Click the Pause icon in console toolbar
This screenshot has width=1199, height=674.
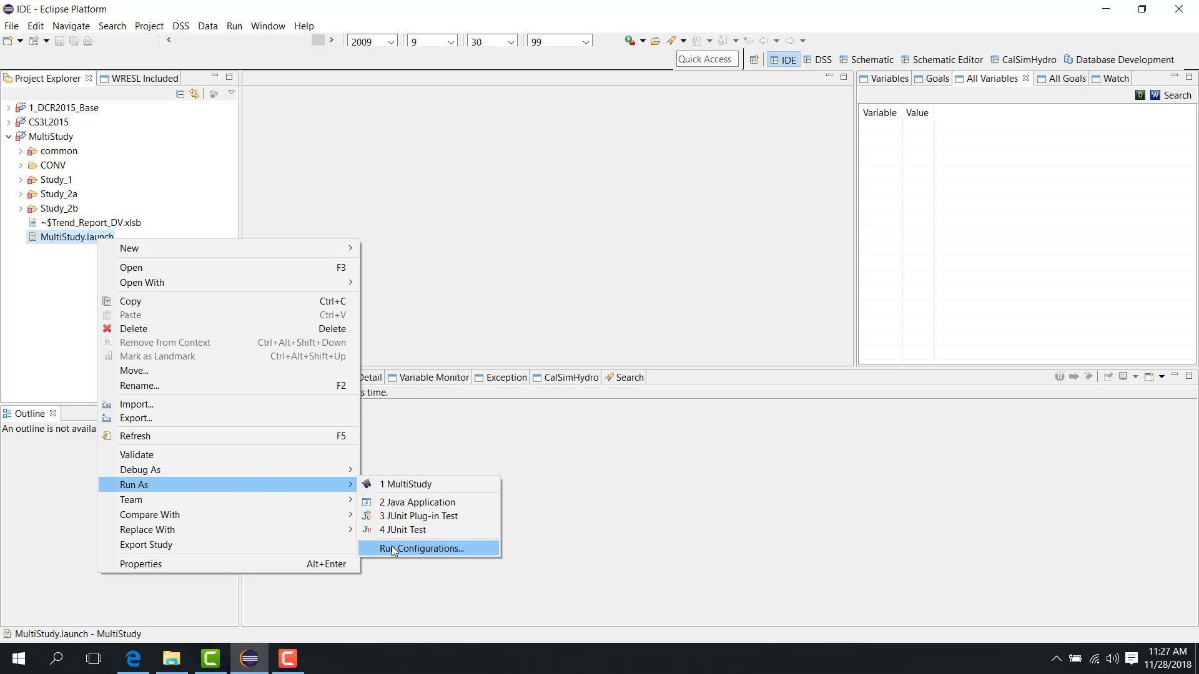pos(1060,376)
